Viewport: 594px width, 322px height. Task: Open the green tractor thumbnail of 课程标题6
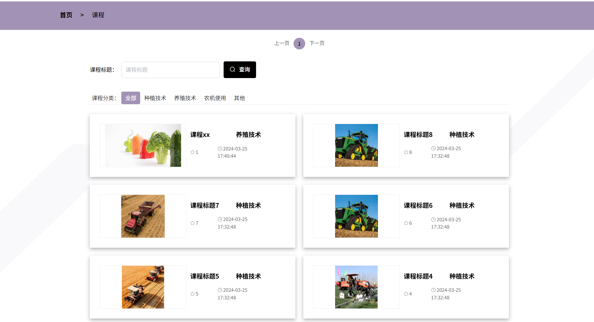coord(356,216)
